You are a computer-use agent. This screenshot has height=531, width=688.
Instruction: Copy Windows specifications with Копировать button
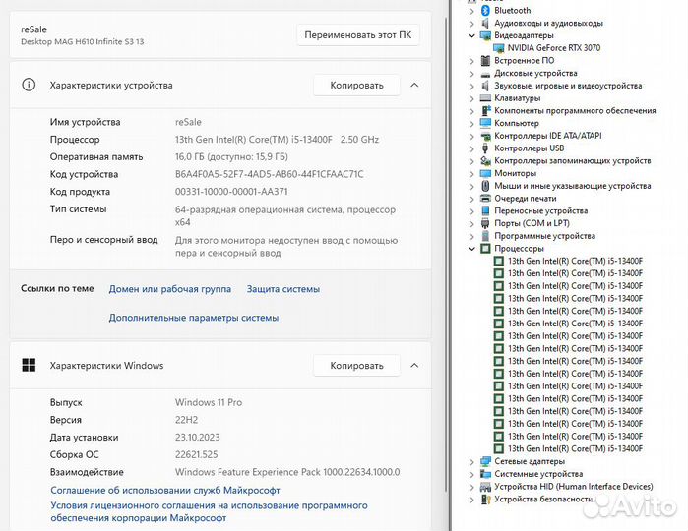click(356, 365)
